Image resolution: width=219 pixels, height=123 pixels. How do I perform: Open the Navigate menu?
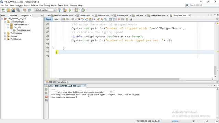click(19, 5)
